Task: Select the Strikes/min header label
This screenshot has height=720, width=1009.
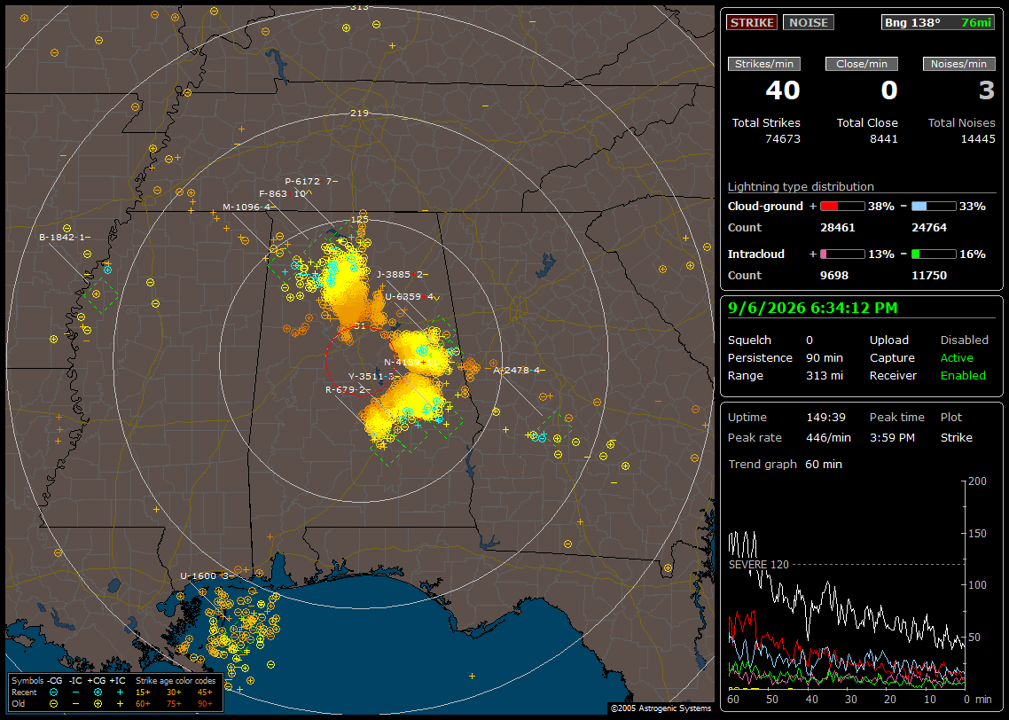Action: (763, 64)
